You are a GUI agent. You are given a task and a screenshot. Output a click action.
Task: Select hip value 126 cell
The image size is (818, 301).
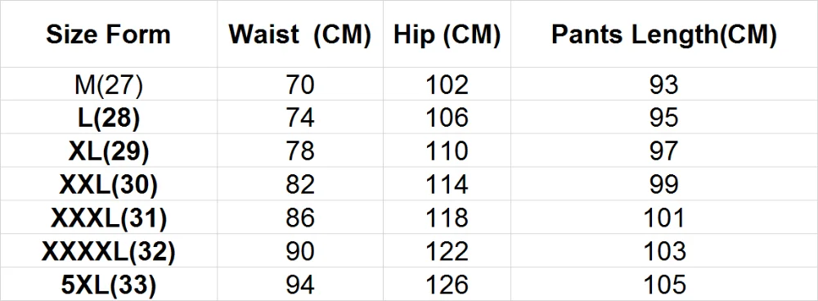coord(447,285)
